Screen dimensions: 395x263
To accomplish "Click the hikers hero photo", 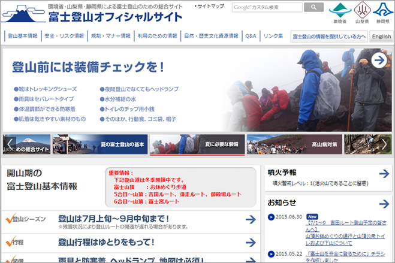I will 307,90.
